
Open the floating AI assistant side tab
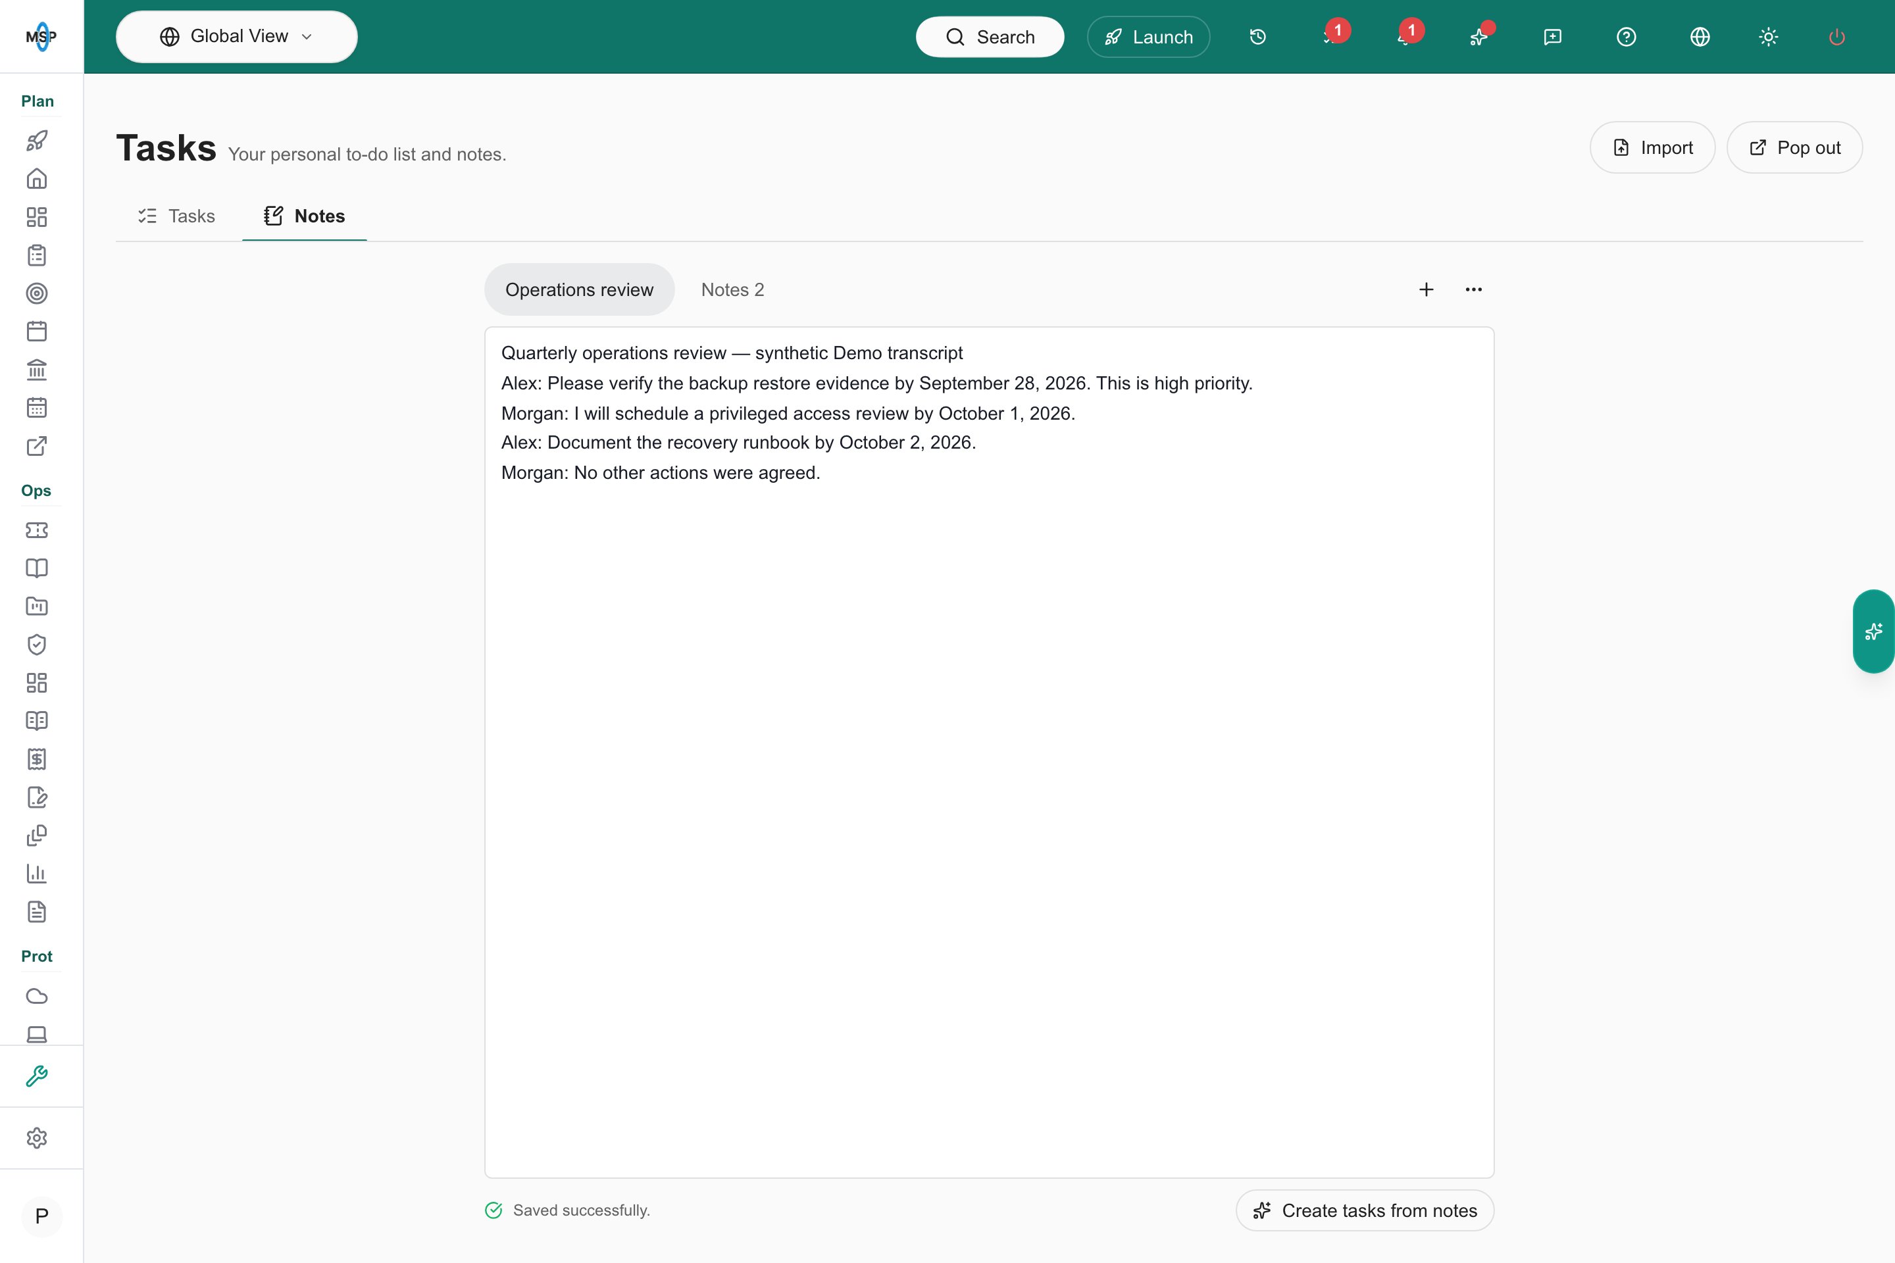click(1874, 631)
